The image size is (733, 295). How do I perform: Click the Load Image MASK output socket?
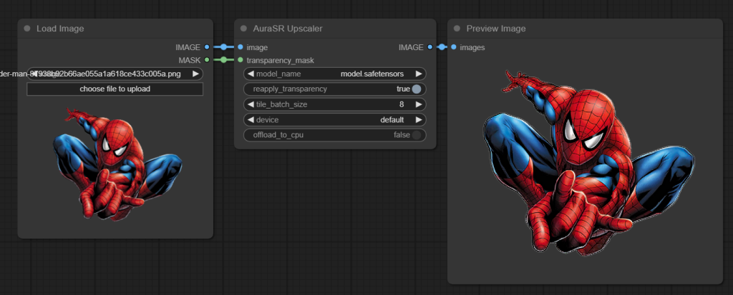(x=207, y=60)
